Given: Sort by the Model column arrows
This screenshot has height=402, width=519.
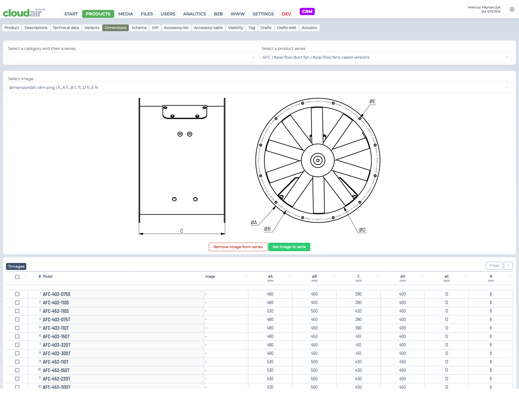Looking at the screenshot, I should pos(201,276).
